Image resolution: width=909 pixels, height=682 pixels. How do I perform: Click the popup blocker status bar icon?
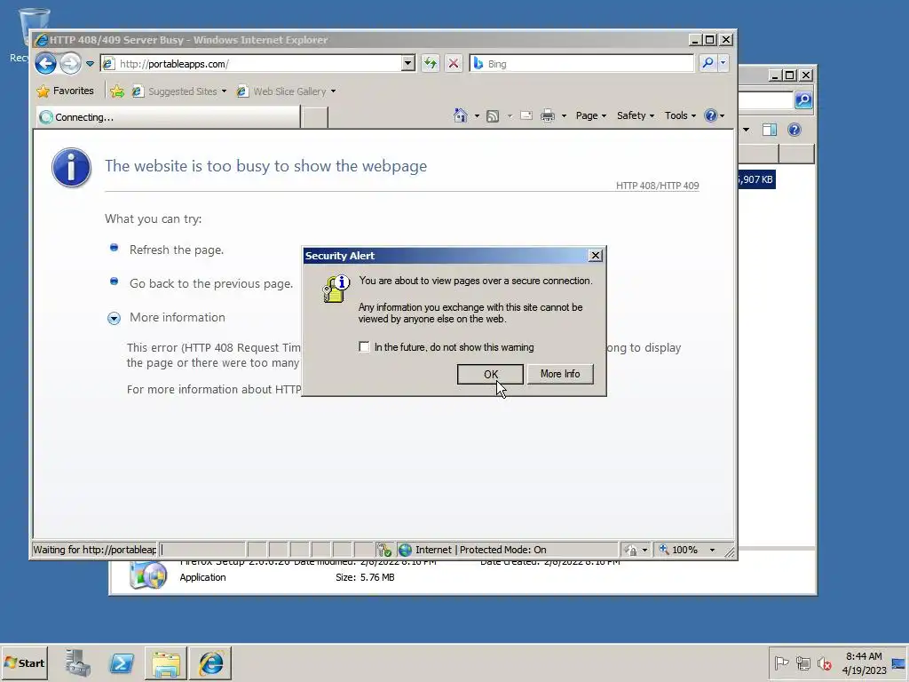tap(383, 549)
